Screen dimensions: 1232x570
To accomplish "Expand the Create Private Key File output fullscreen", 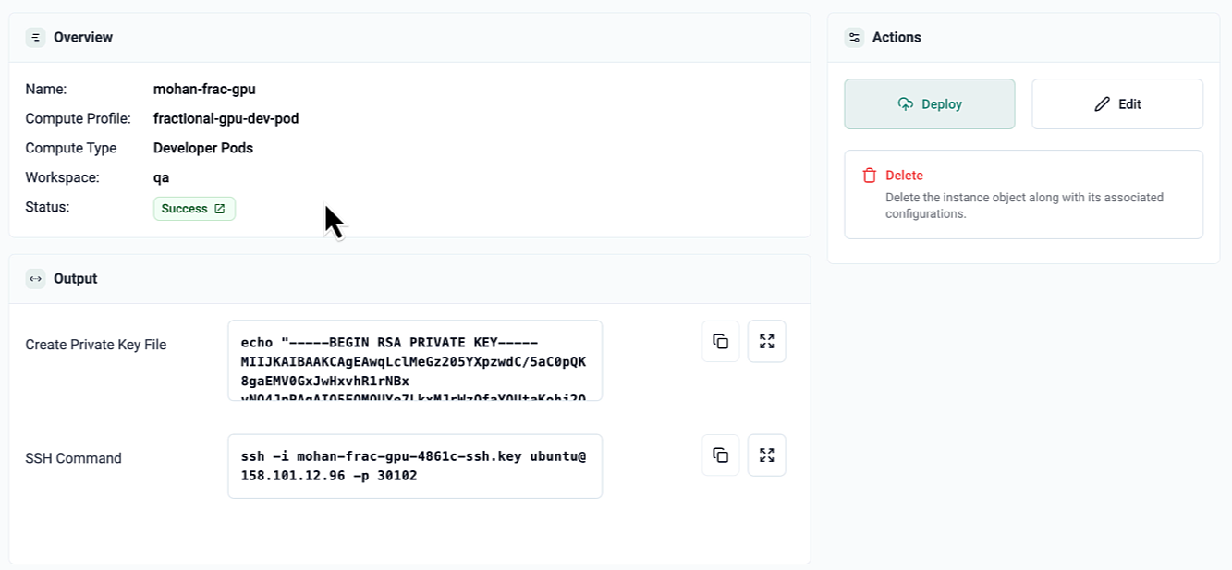I will (x=766, y=341).
